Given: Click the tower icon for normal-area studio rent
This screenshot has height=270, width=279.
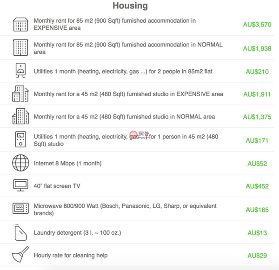Looking at the screenshot, I should 20,117.
